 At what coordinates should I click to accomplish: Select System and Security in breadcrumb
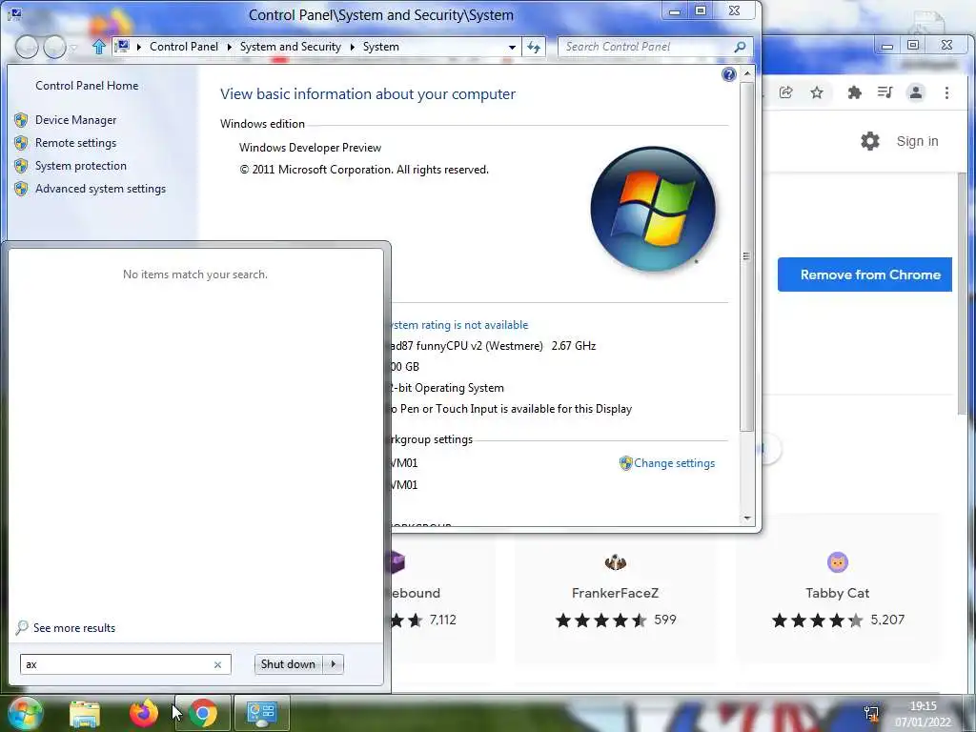[290, 47]
